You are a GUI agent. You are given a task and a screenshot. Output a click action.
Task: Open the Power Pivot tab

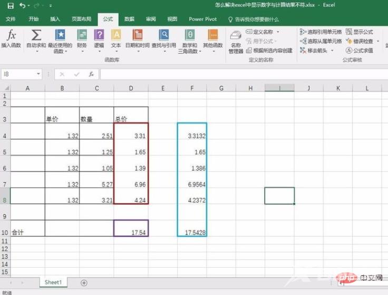coord(202,19)
